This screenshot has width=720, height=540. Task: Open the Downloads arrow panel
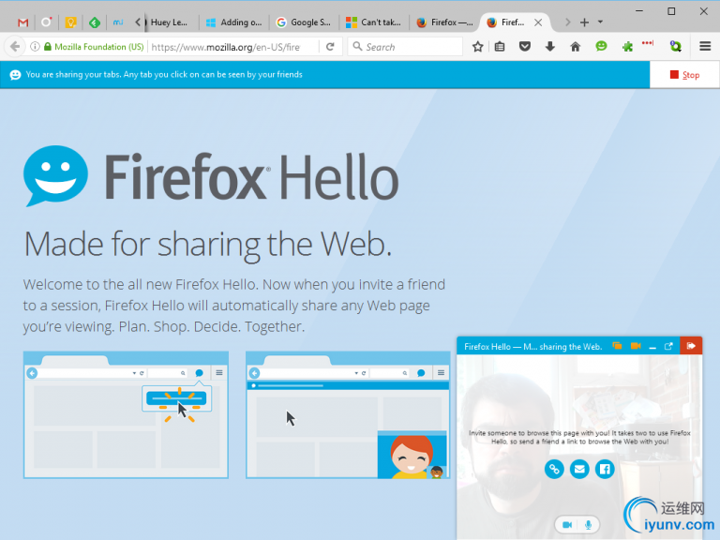point(550,46)
